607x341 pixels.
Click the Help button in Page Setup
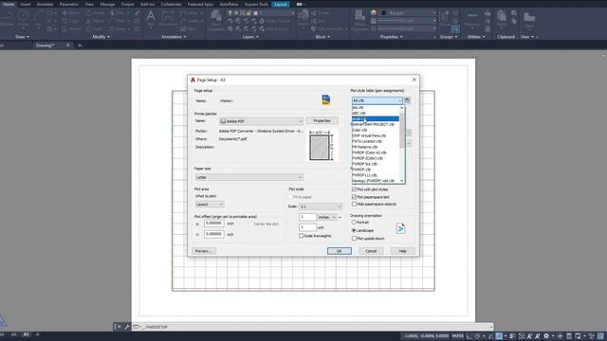click(402, 251)
